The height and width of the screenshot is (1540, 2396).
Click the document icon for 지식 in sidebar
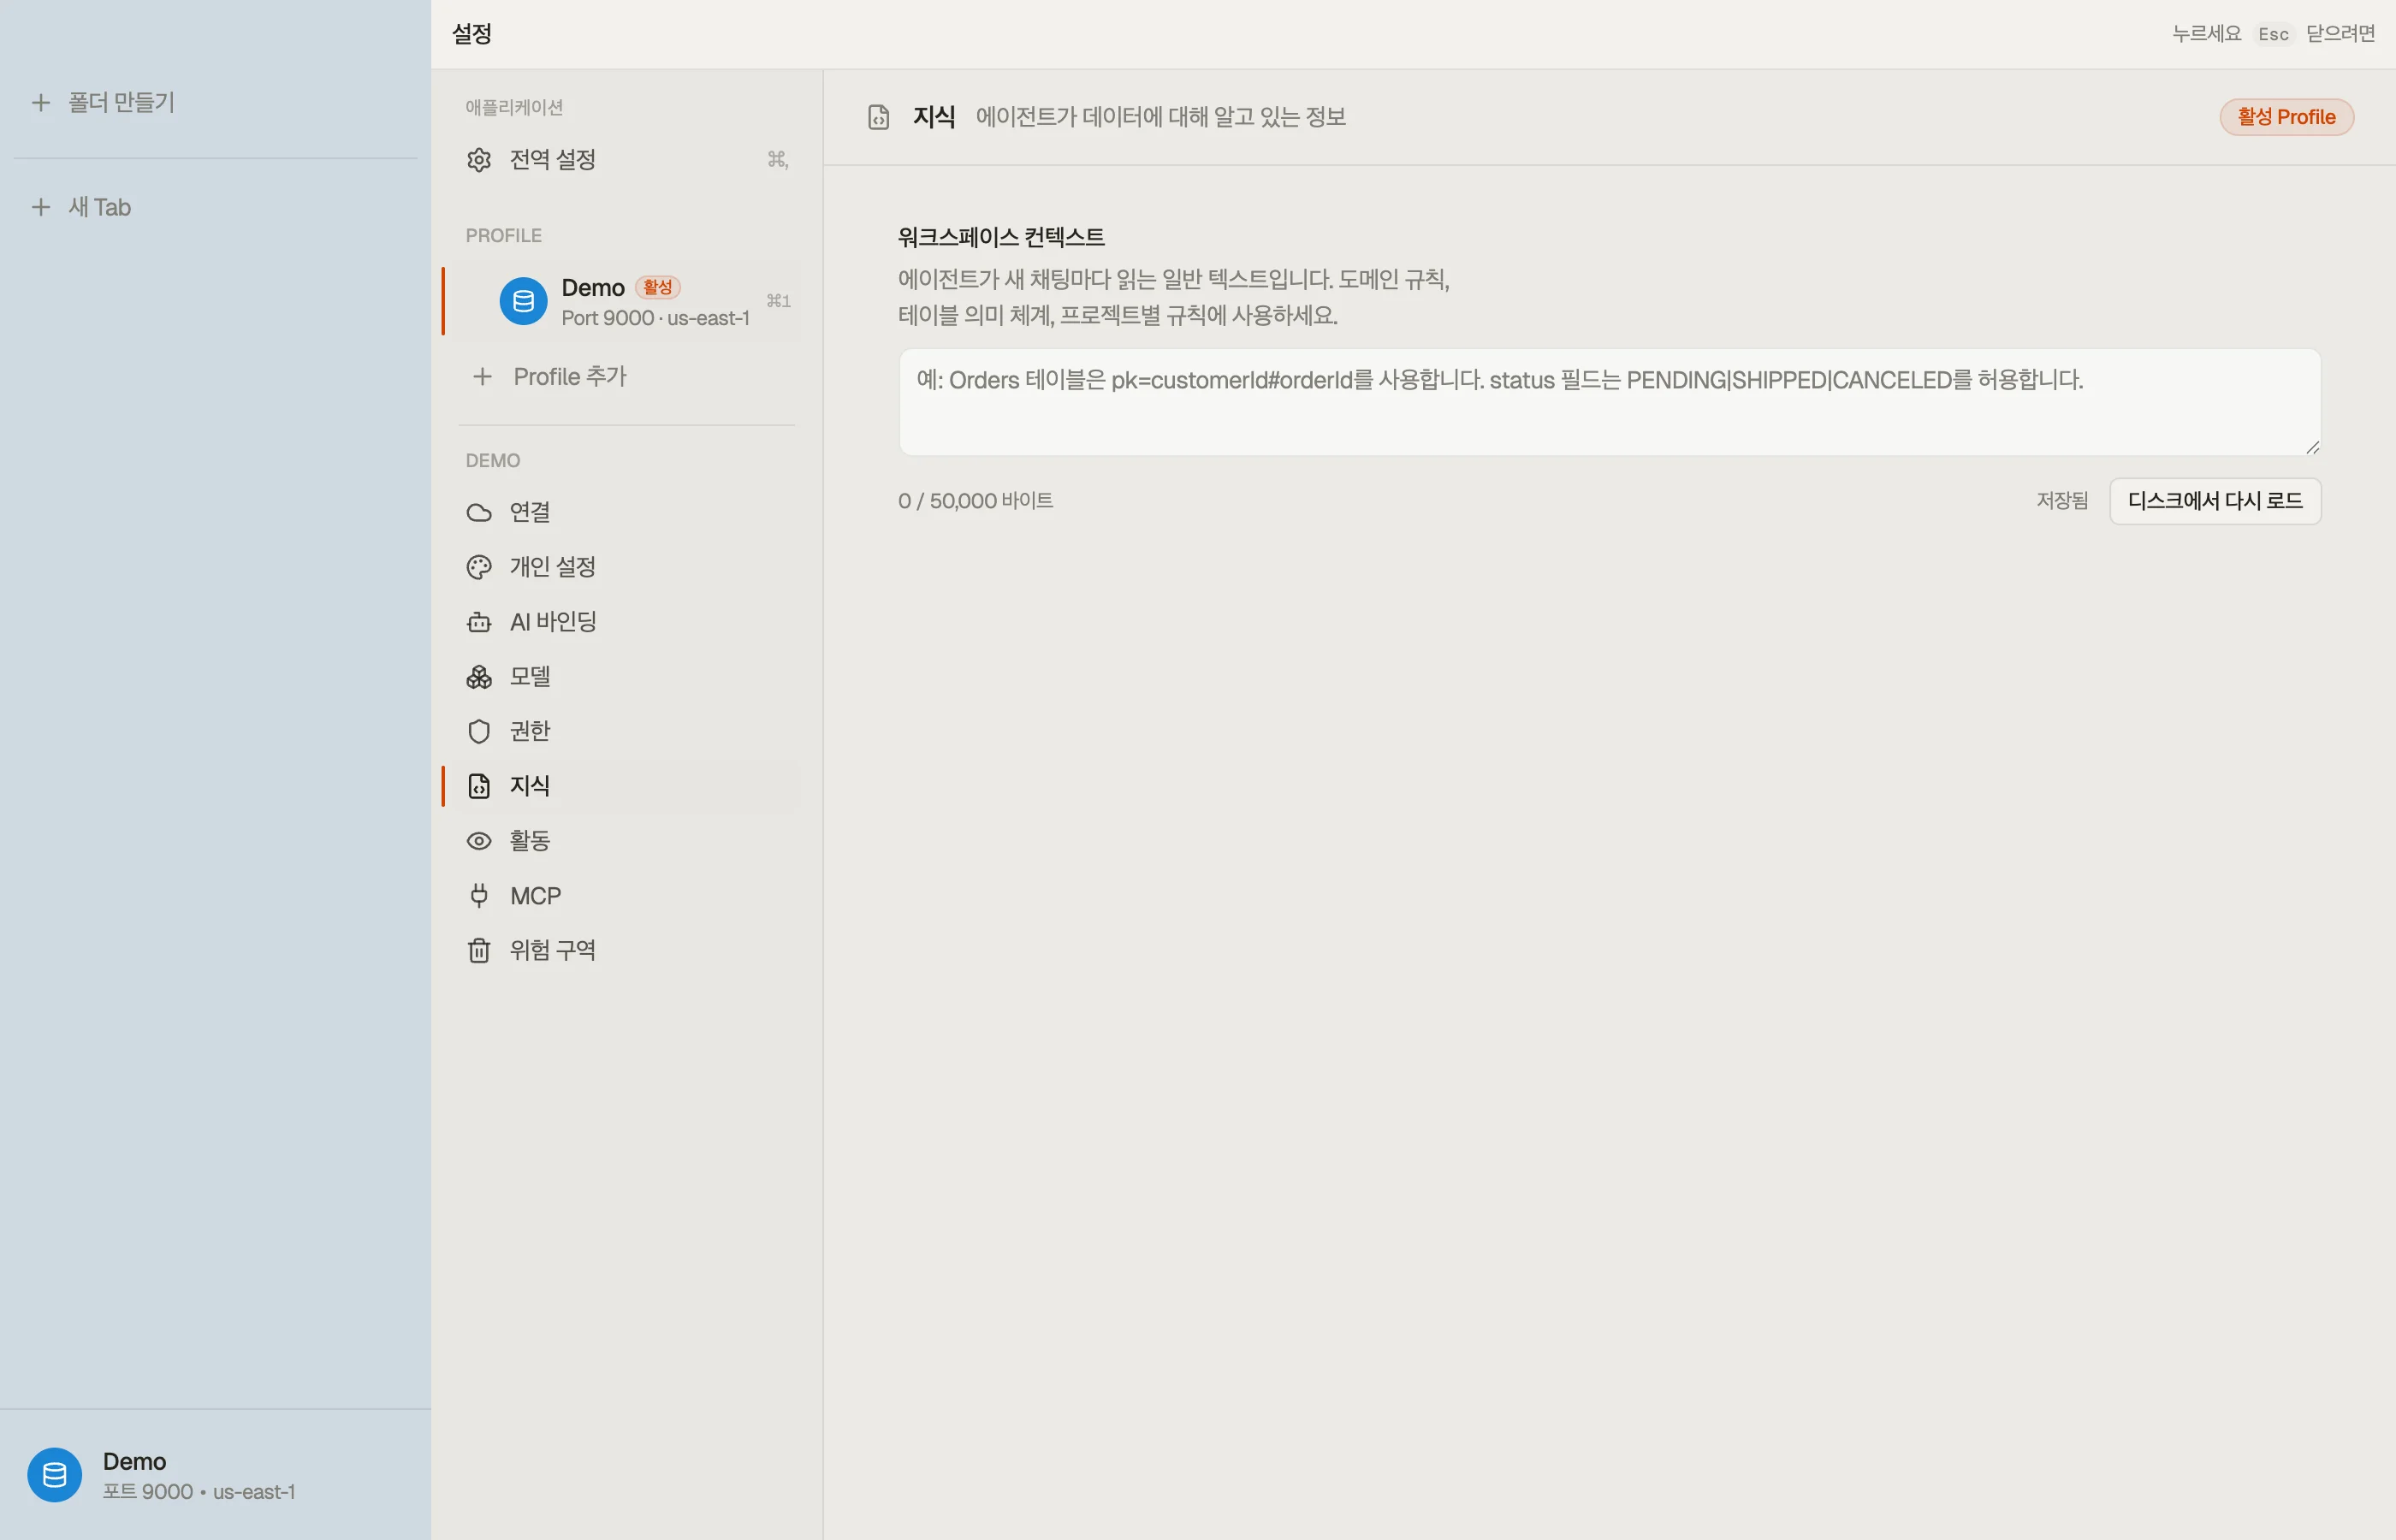(x=479, y=786)
